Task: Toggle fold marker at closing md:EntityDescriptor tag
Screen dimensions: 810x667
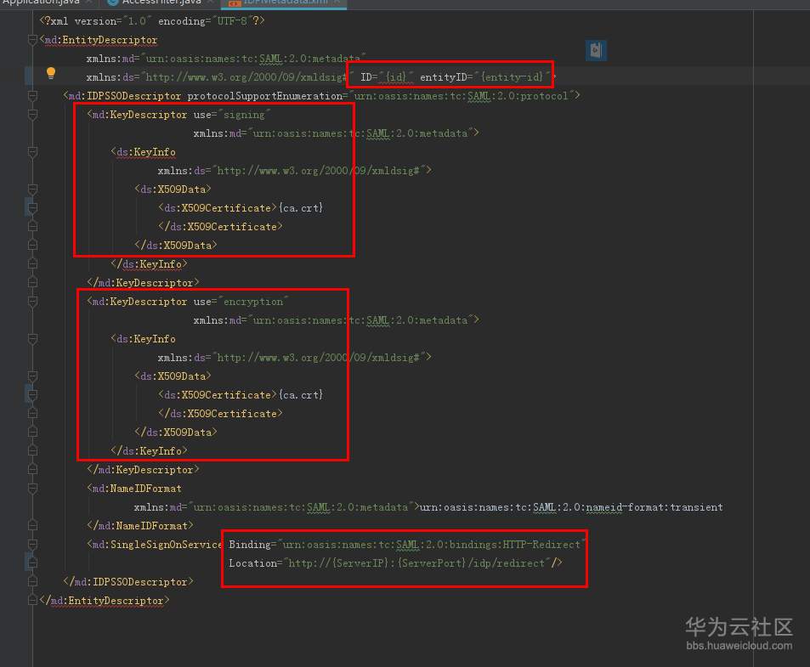Action: pos(32,601)
